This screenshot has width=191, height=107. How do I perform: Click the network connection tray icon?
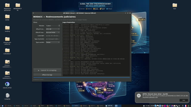tap(177, 106)
